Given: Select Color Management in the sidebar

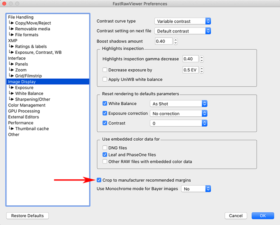Looking at the screenshot, I should click(x=27, y=105).
